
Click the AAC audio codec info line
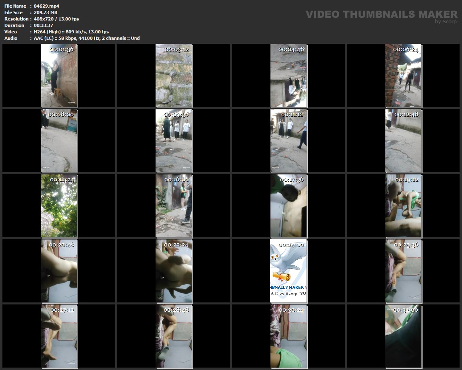coord(87,38)
